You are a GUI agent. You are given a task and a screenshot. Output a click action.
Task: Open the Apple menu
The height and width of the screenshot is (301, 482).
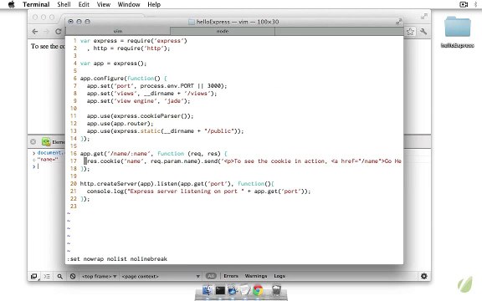(12, 4)
